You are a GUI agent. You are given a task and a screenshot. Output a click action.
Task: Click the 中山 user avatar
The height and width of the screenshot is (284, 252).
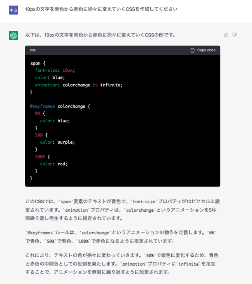tap(14, 9)
